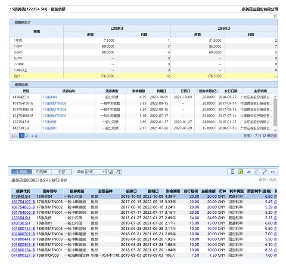Jump to last page in pager
286x264 pixels.
click(x=36, y=136)
